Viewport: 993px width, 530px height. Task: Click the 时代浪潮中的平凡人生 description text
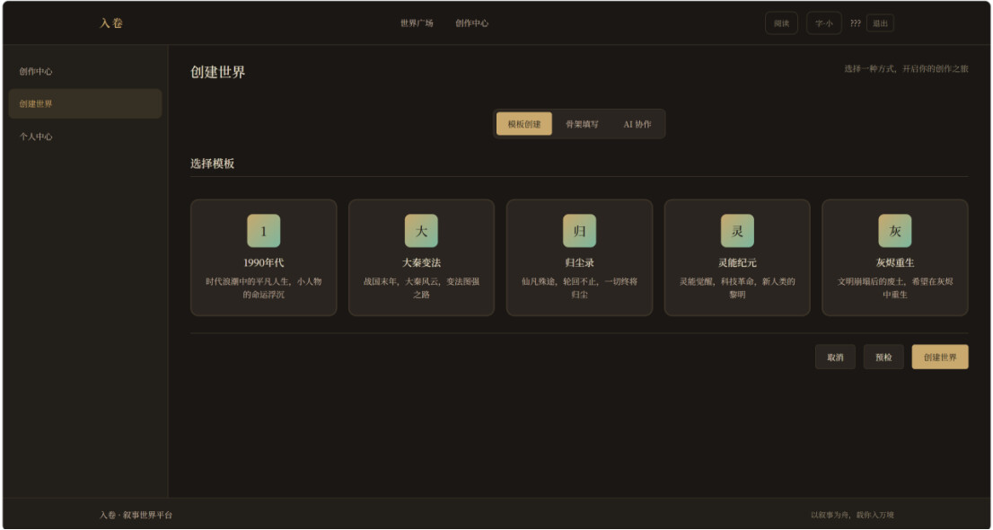263,287
